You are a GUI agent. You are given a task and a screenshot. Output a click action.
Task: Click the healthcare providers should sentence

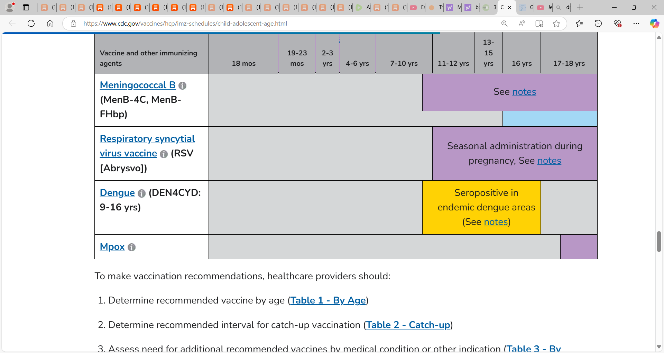tap(242, 276)
